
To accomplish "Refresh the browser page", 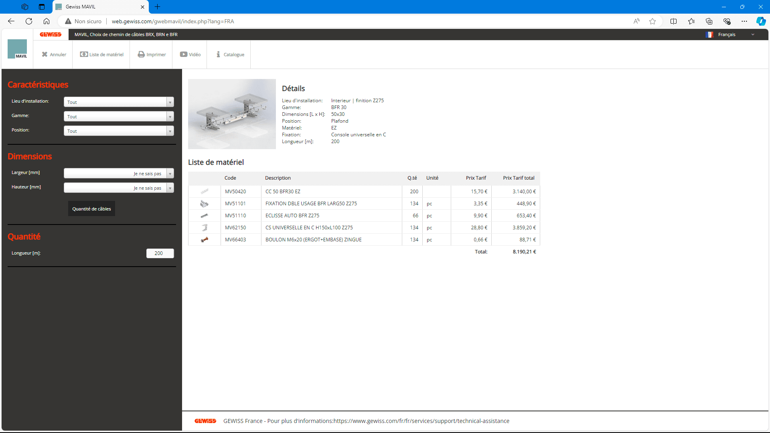I will (x=29, y=21).
